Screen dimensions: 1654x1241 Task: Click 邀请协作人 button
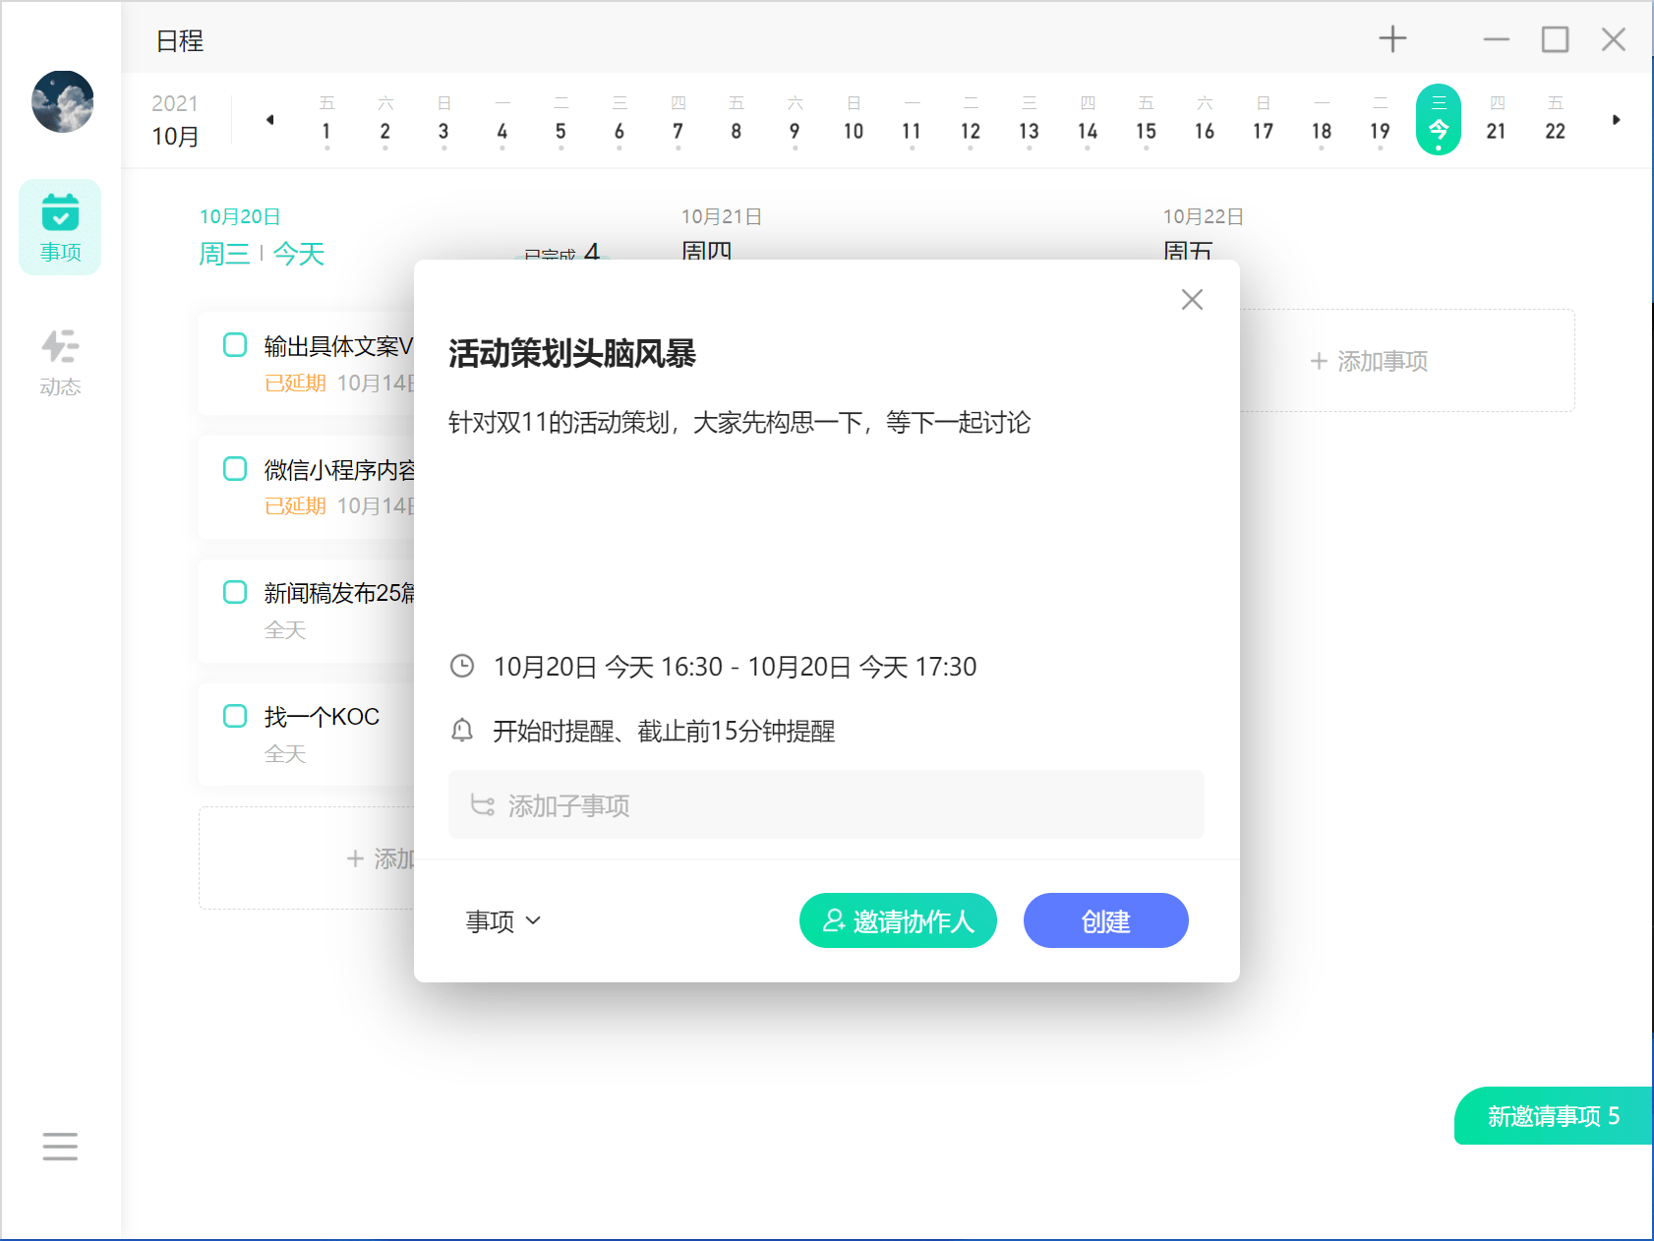tap(898, 920)
